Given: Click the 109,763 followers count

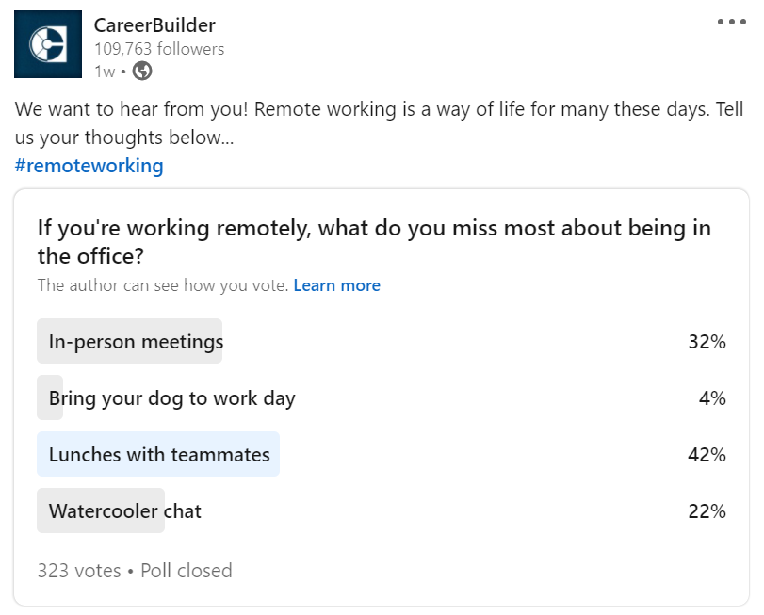Looking at the screenshot, I should (157, 49).
